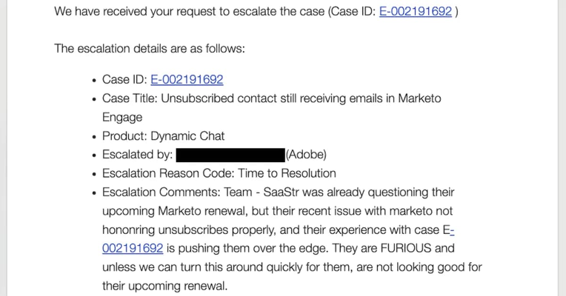Click the "Time to Resolution" reason text

tap(287, 173)
